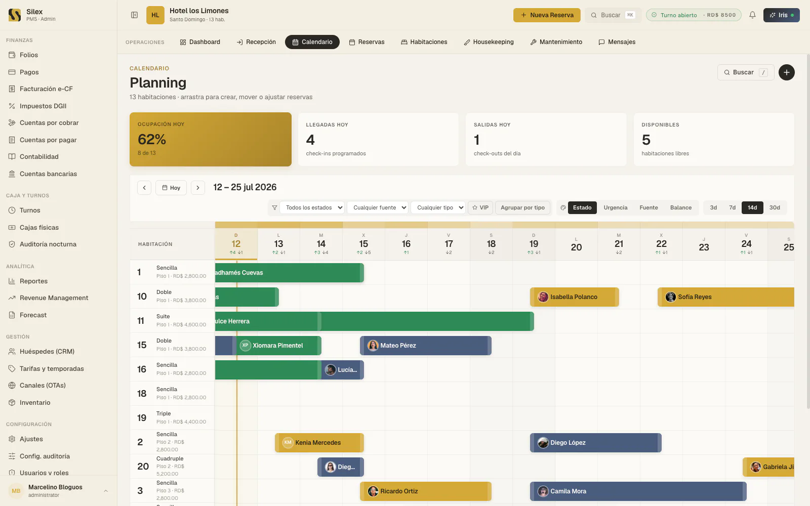The width and height of the screenshot is (810, 506).
Task: Open Todos los estados dropdown
Action: pos(312,207)
